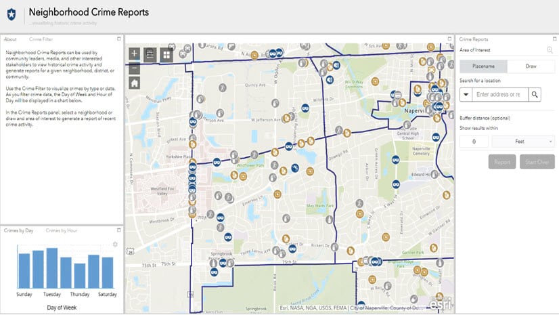559x315 pixels.
Task: Expand the search source dropdown arrow
Action: (466, 95)
